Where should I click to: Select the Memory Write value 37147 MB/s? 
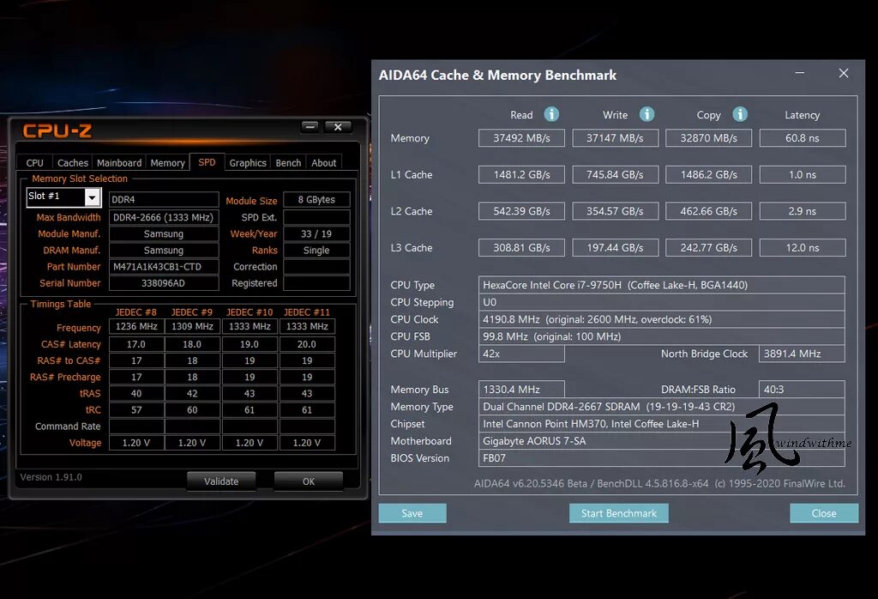point(615,138)
